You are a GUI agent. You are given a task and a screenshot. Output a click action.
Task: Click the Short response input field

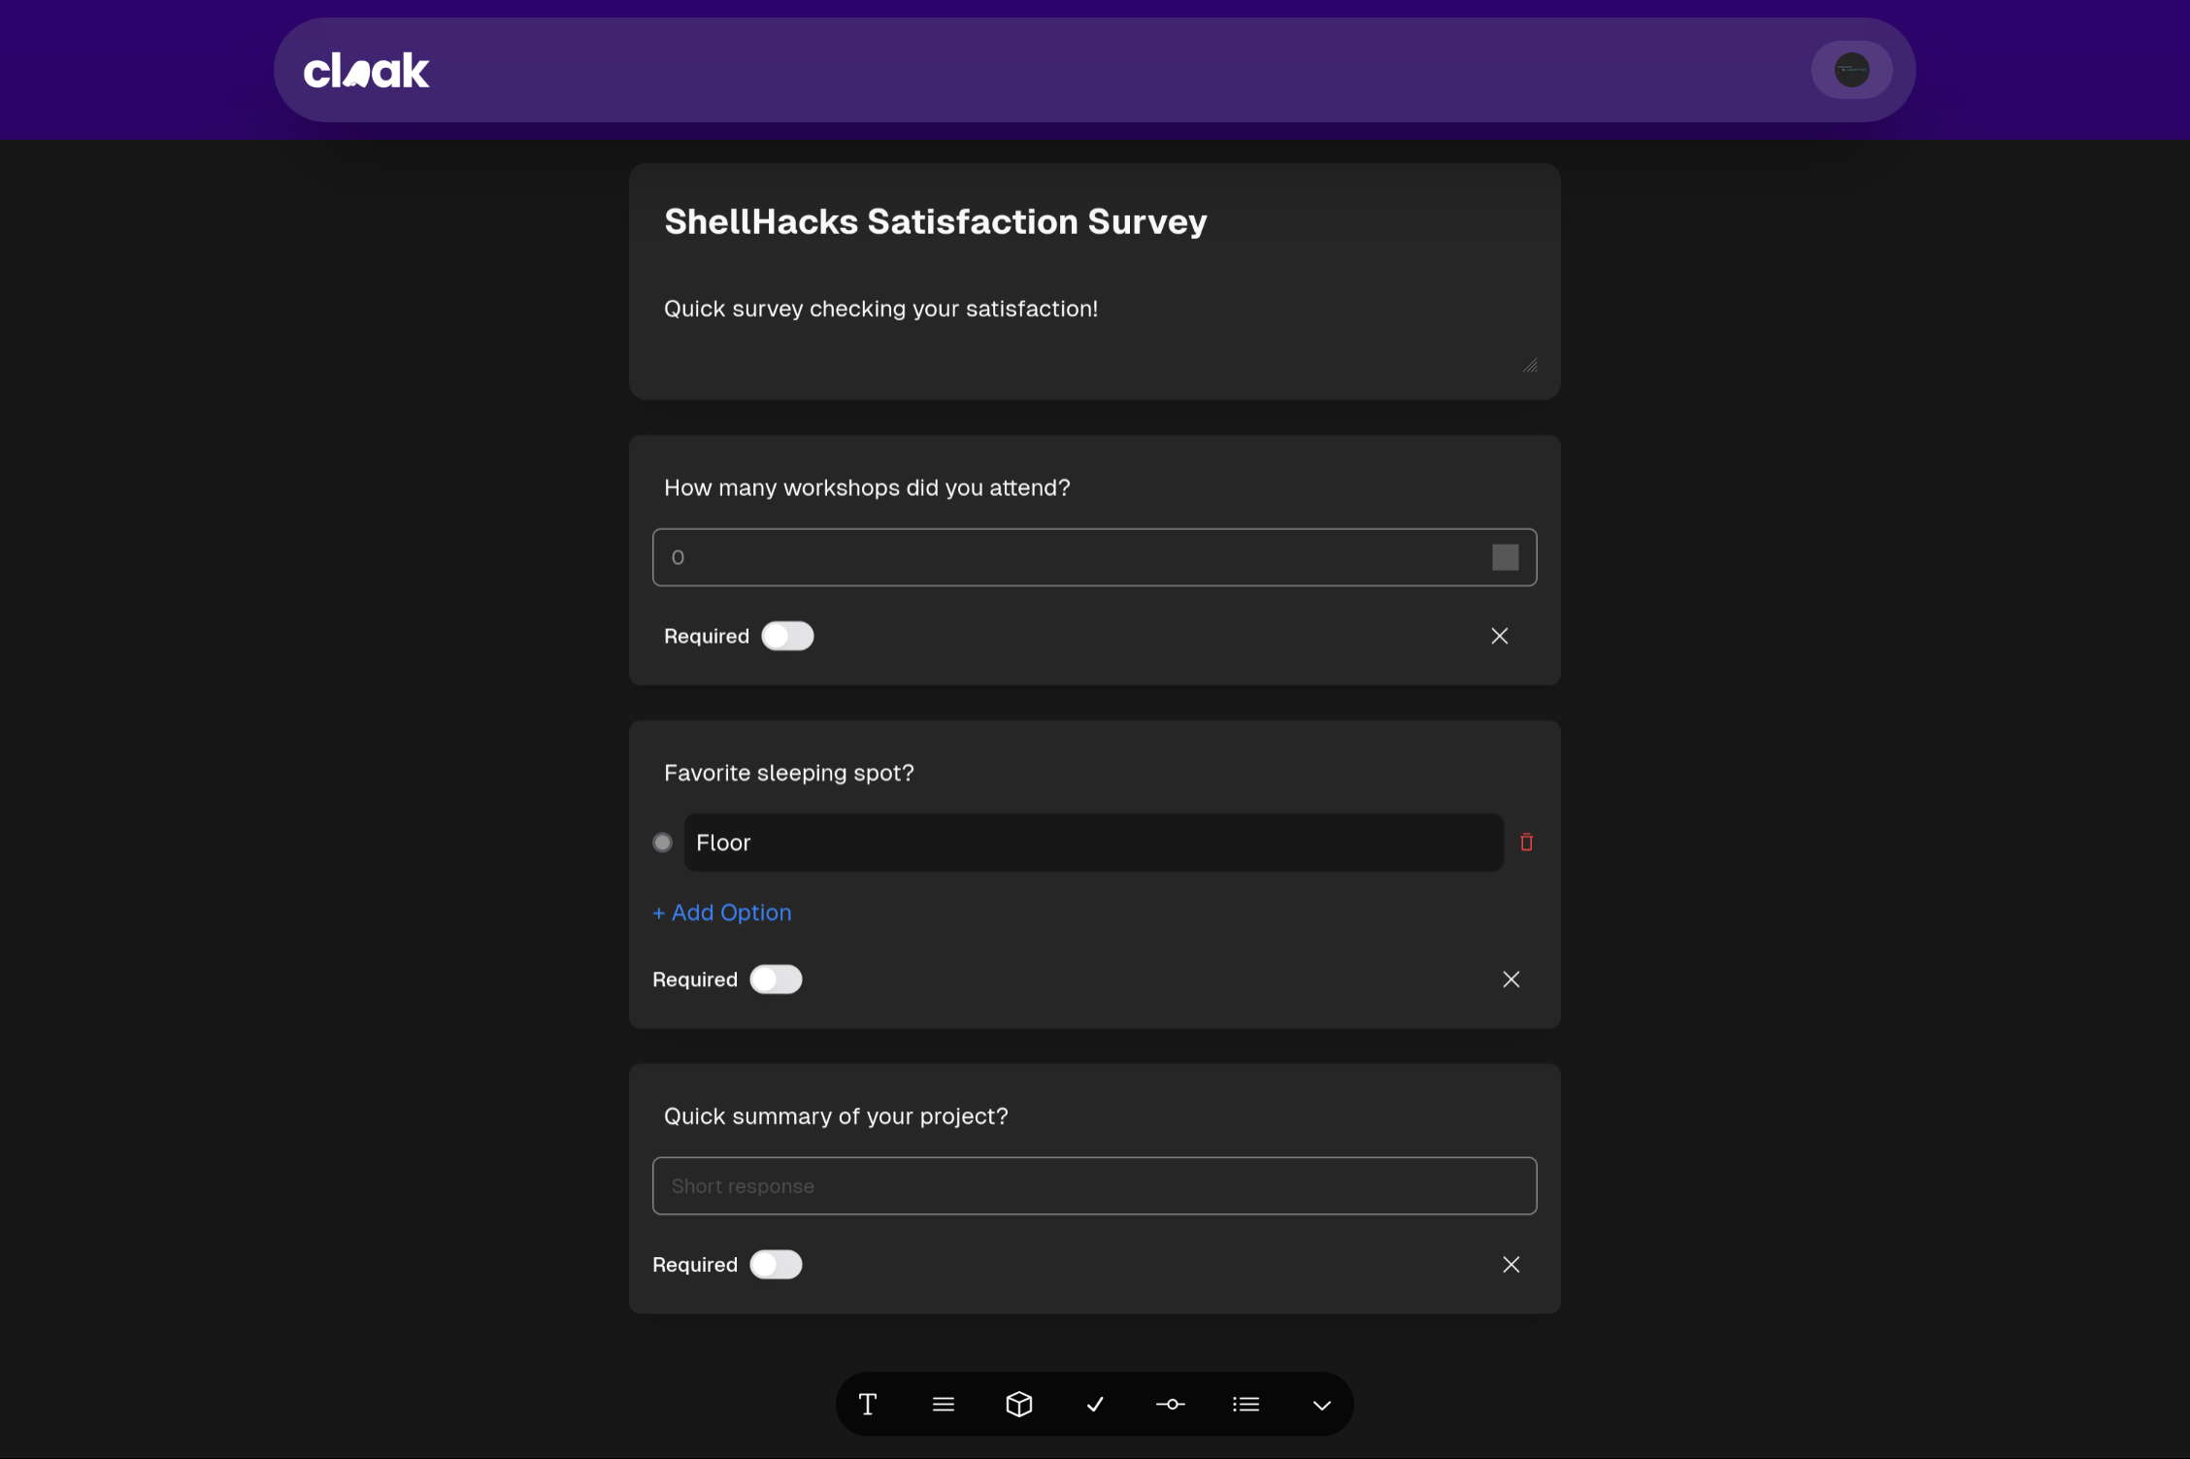[x=1094, y=1185]
